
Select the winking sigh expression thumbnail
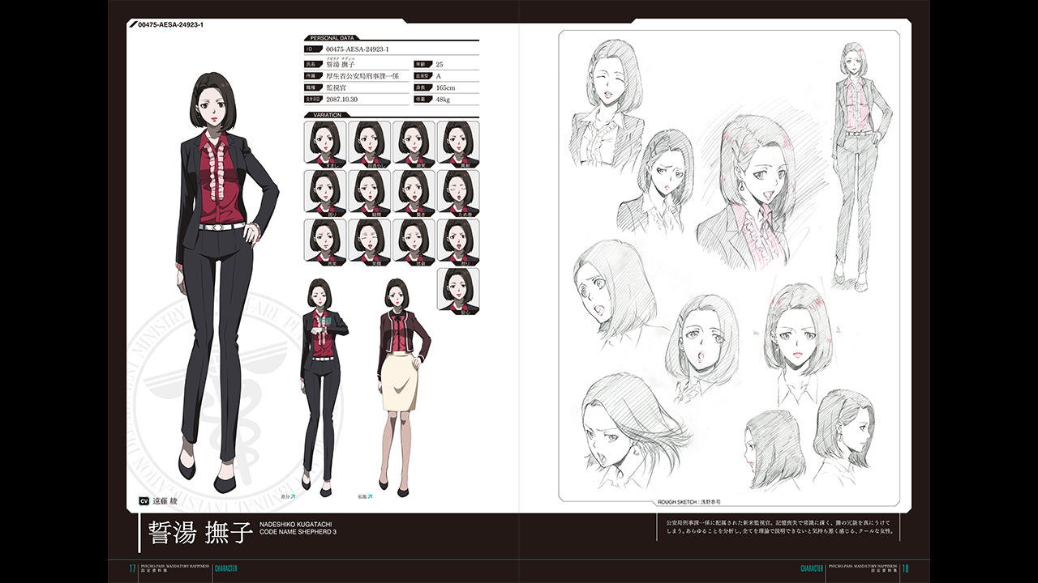[x=458, y=191]
